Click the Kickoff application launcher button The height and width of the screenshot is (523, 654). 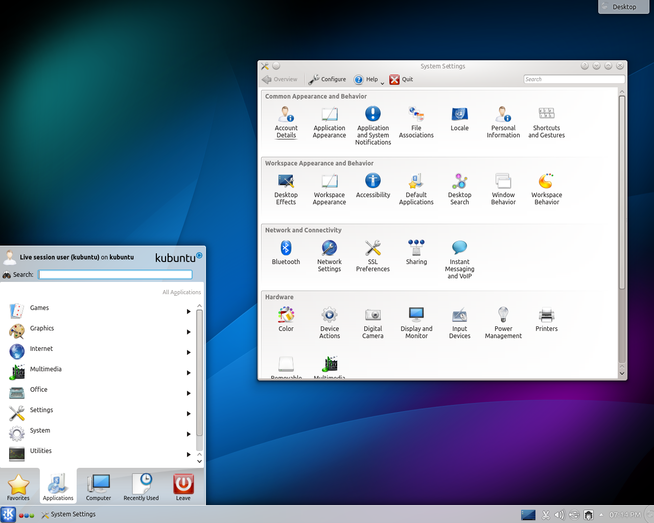(x=8, y=514)
